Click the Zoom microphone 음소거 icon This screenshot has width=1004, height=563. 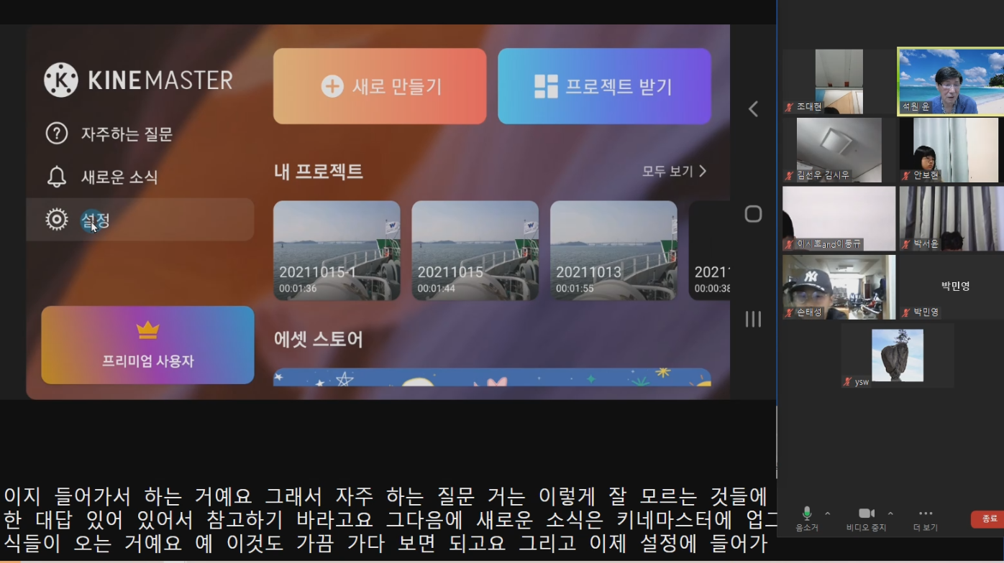point(807,513)
